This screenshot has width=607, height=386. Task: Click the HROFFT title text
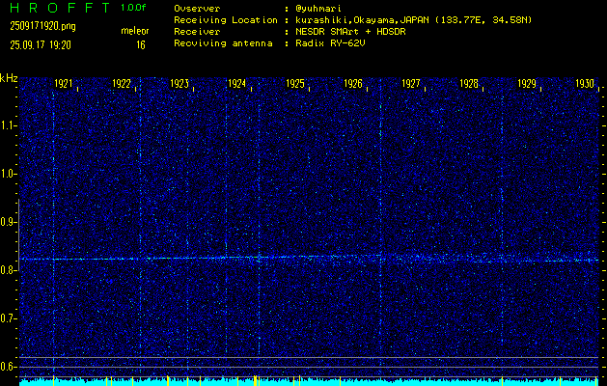[x=60, y=8]
